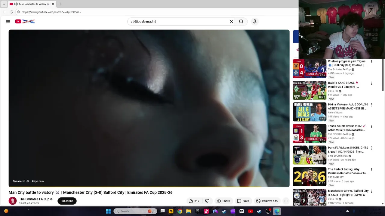
Task: Play the Manchester City vs. Salford City thumbnail
Action: (x=310, y=197)
